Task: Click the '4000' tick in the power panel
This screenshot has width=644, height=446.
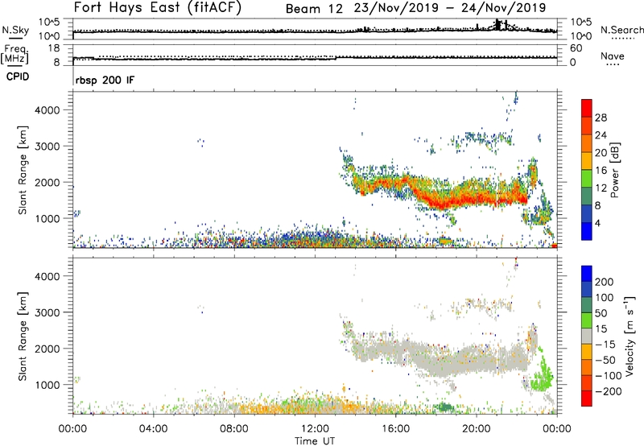Action: (x=47, y=110)
